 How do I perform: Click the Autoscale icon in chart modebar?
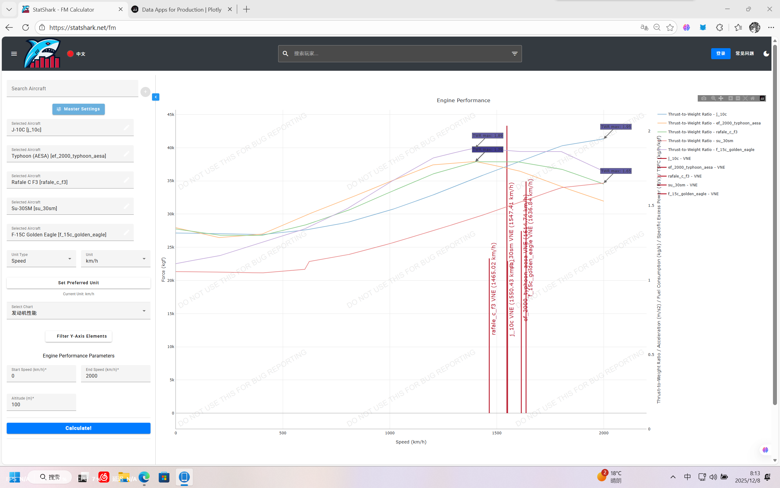(745, 99)
